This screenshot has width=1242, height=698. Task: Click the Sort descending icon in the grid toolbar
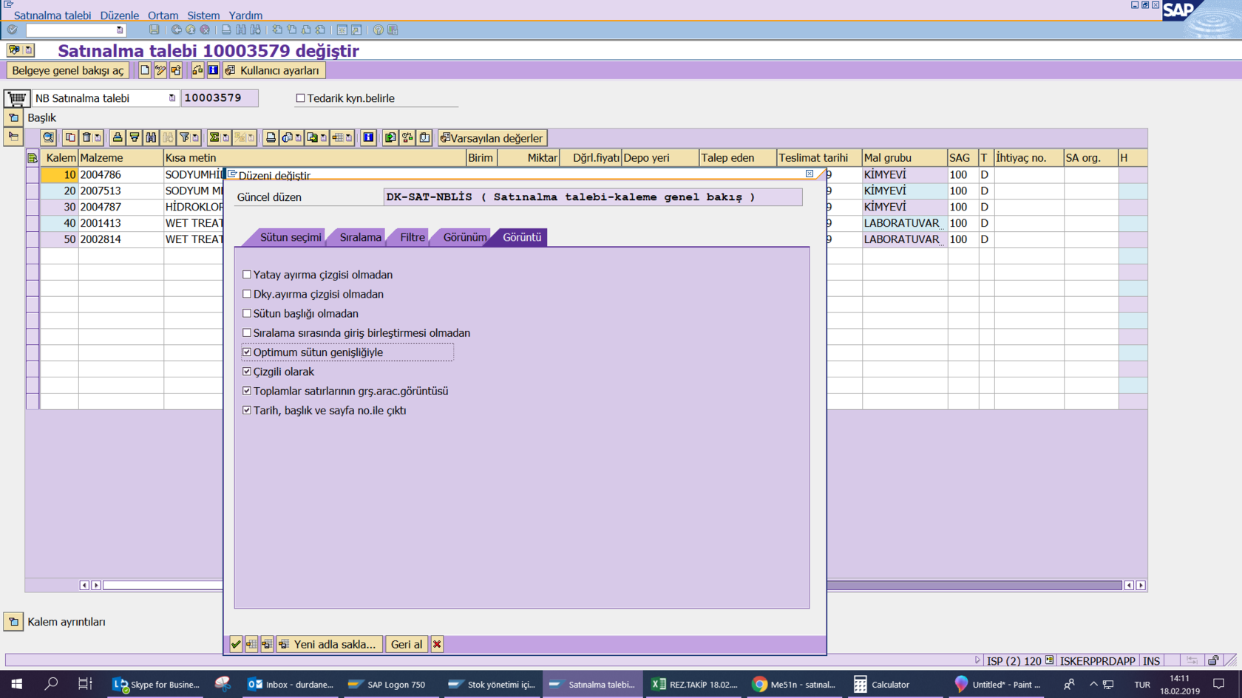point(135,137)
